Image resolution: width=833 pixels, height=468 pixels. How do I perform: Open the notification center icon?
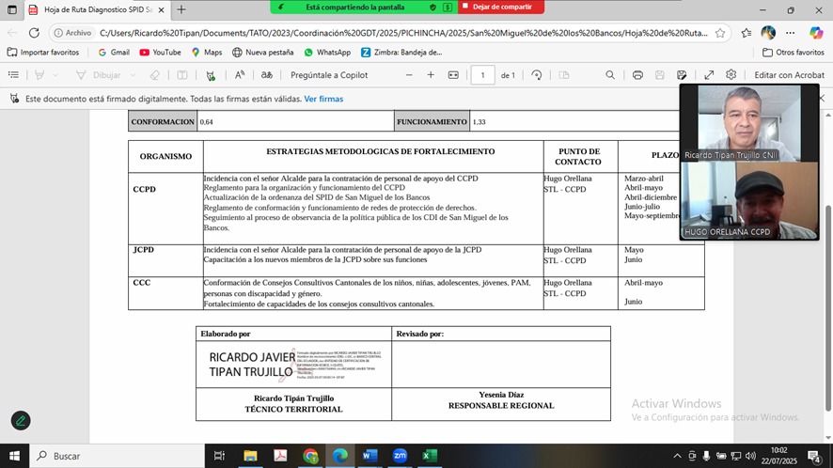coord(814,456)
